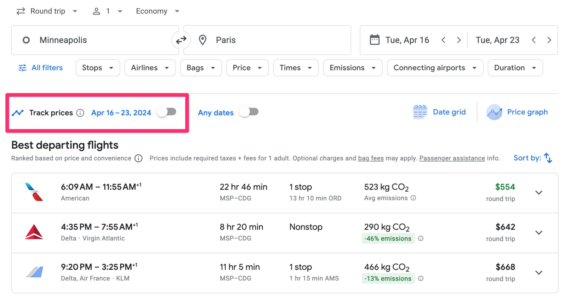Expand the Delta nonstop flight details
Image resolution: width=572 pixels, height=308 pixels.
click(x=539, y=232)
